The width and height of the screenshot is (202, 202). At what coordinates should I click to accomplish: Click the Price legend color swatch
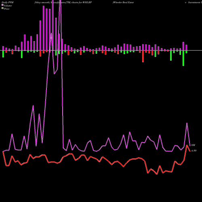pyautogui.click(x=2, y=8)
